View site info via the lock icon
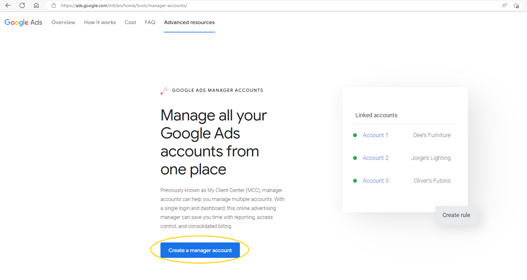527x280 pixels. (54, 5)
